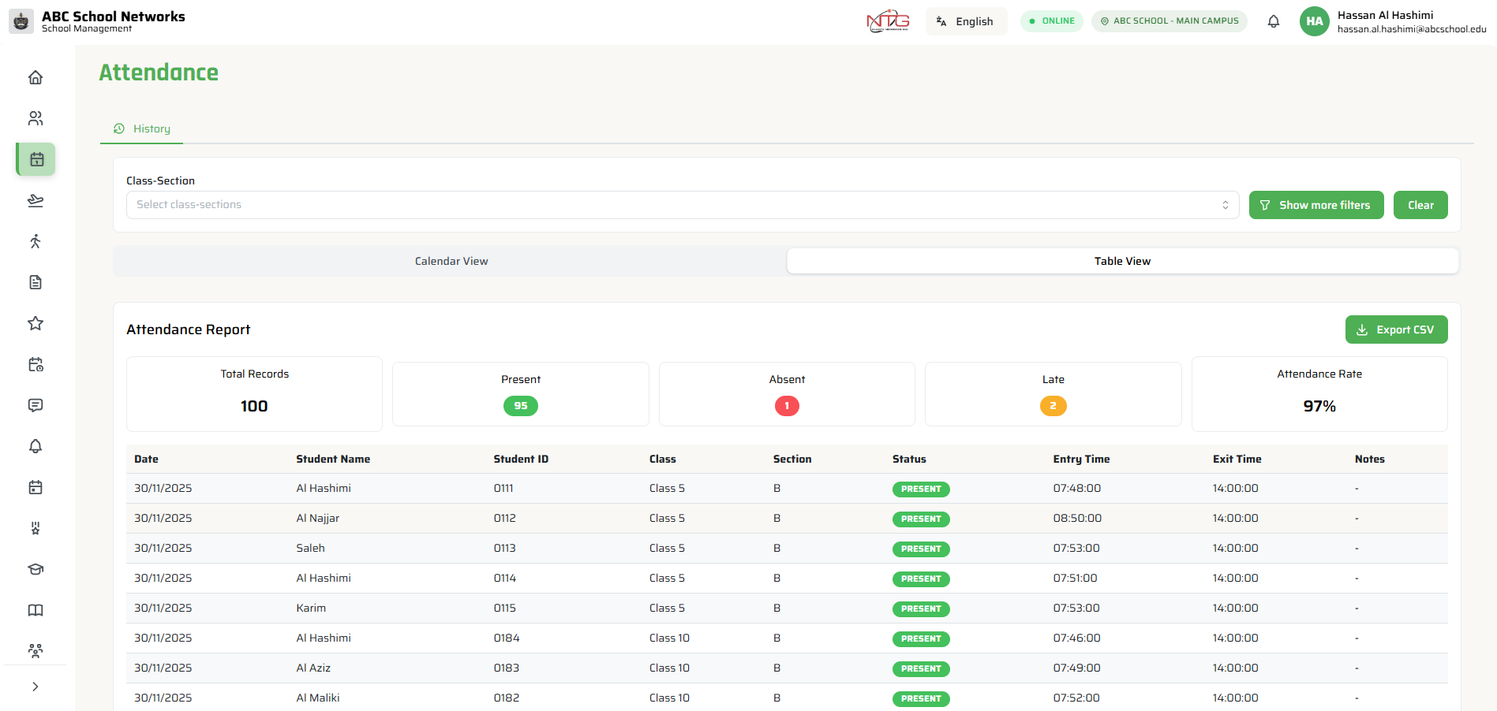The height and width of the screenshot is (711, 1497).
Task: Click Show more filters button
Action: pyautogui.click(x=1315, y=205)
